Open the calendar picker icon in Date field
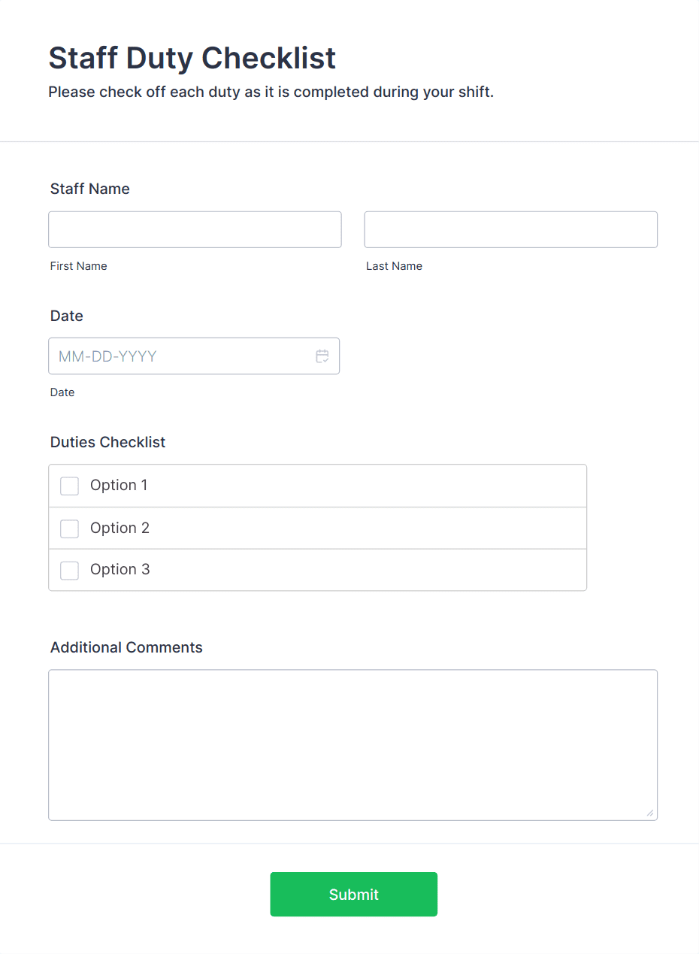This screenshot has width=699, height=954. tap(322, 356)
